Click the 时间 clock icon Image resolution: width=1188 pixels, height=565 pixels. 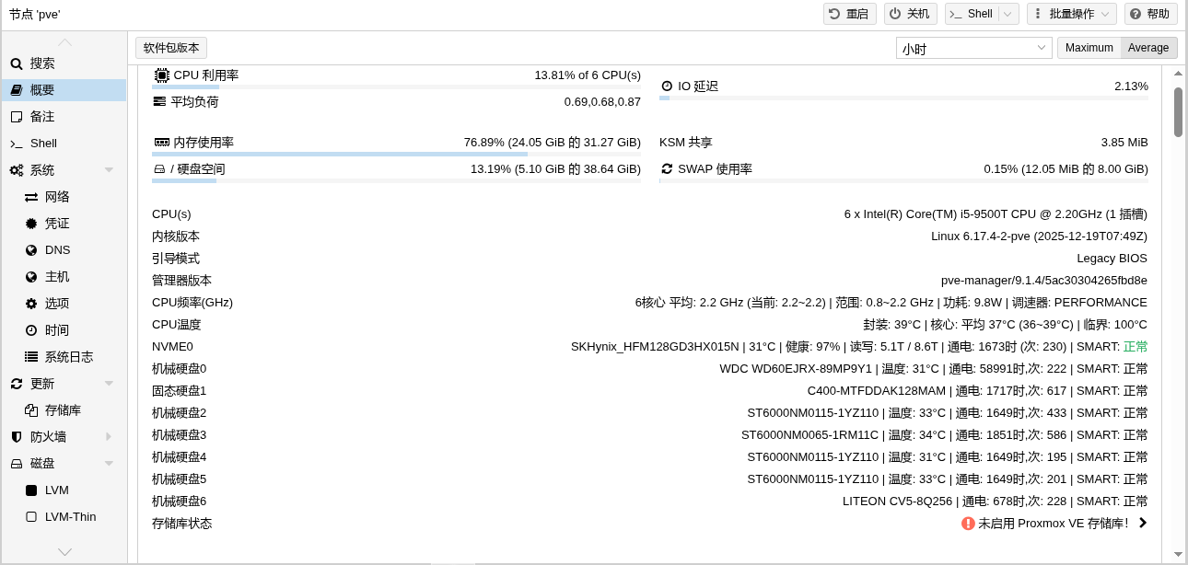click(x=31, y=330)
